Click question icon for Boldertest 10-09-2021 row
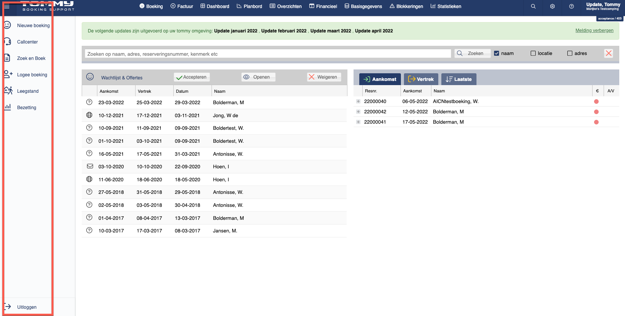The image size is (625, 316). (89, 128)
